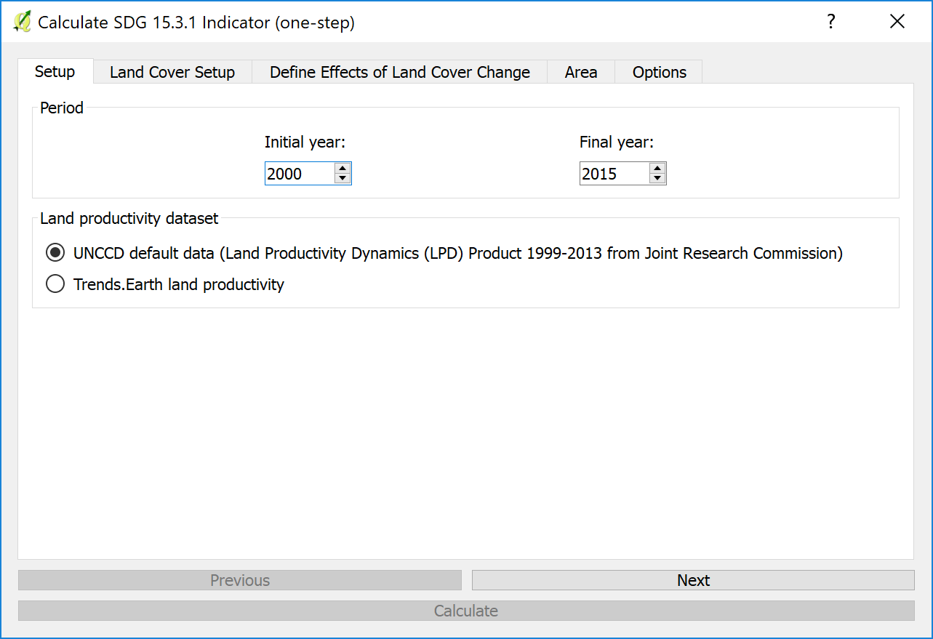Increase the Initial year with up arrow

click(x=343, y=169)
